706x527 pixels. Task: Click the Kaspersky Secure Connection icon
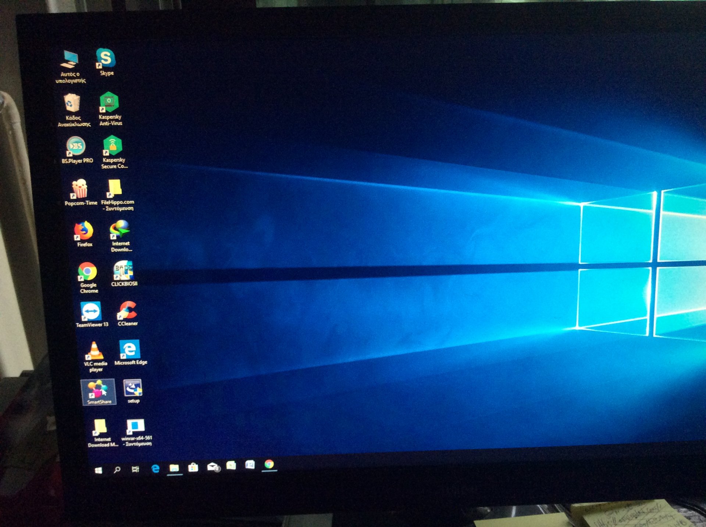click(114, 152)
